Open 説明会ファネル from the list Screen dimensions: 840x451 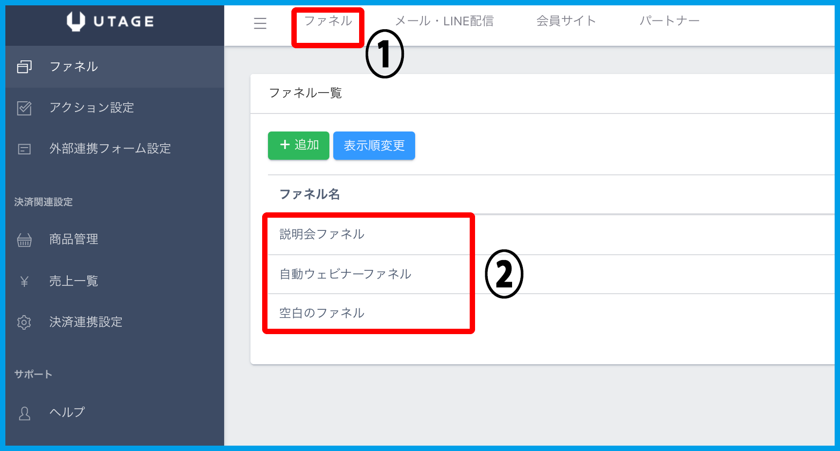pyautogui.click(x=322, y=234)
